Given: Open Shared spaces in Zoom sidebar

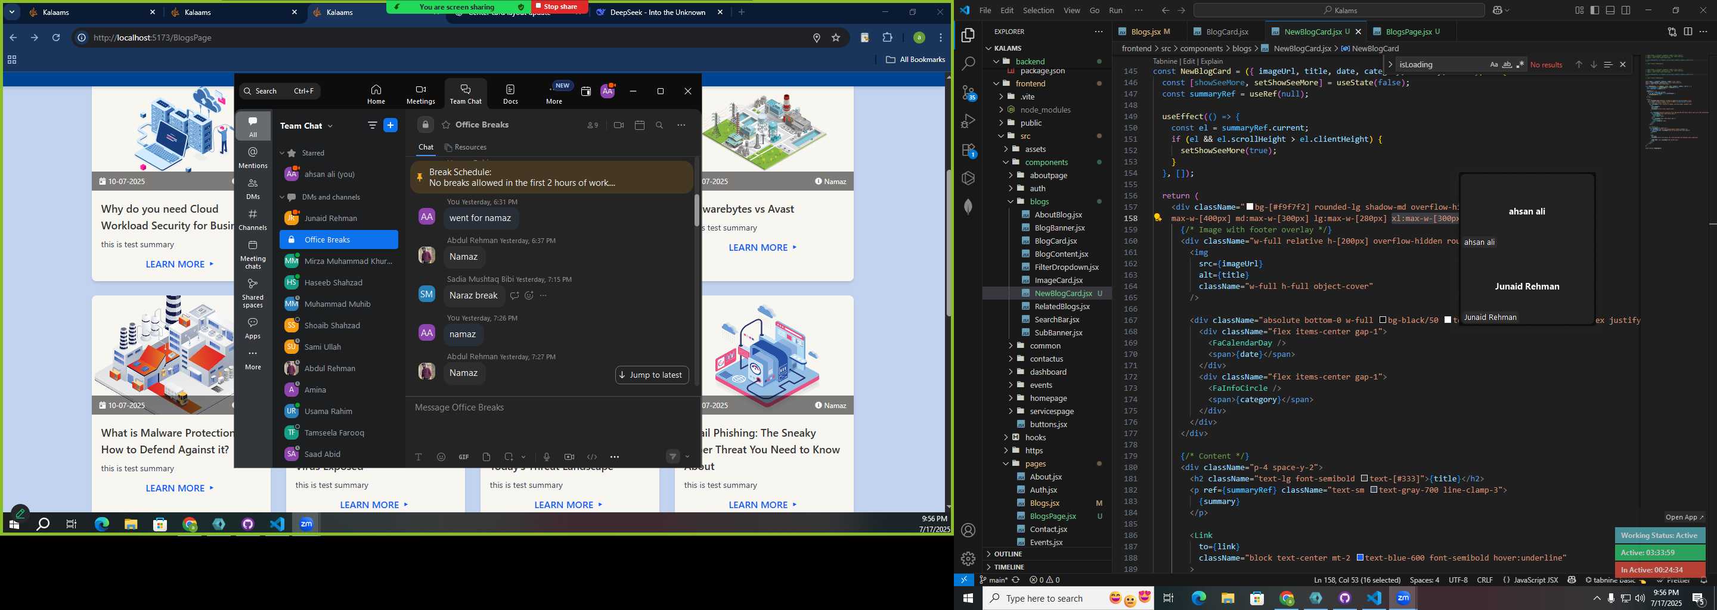Looking at the screenshot, I should [253, 293].
